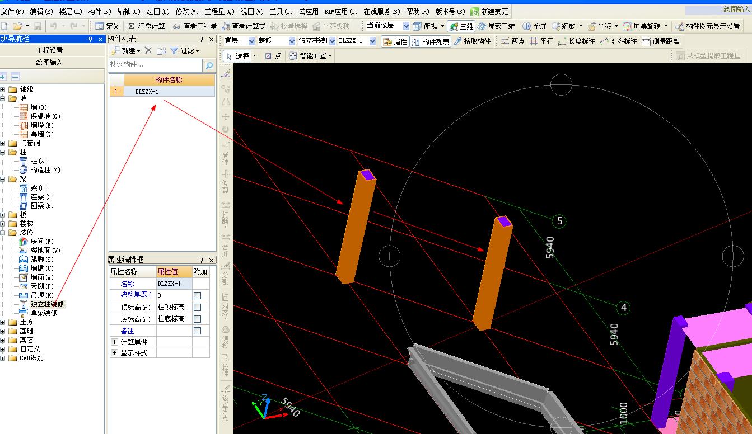
Task: Toggle the 三维 3D view button
Action: click(461, 26)
